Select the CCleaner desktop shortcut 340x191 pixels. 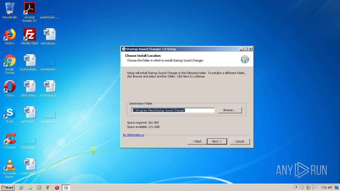tap(10, 141)
